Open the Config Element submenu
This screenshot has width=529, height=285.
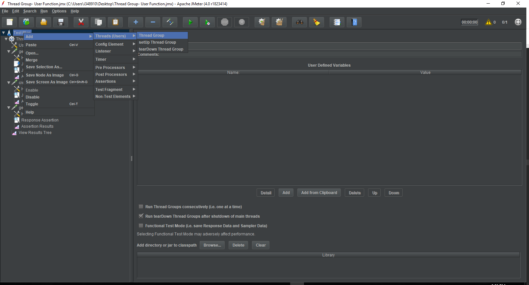pyautogui.click(x=115, y=44)
